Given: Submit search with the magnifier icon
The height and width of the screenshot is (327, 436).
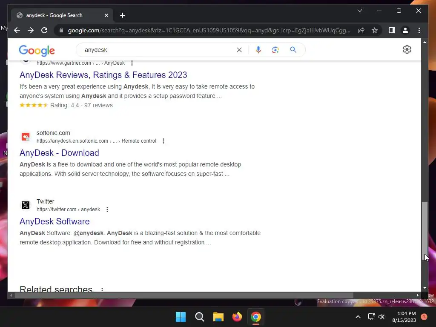Looking at the screenshot, I should point(293,50).
